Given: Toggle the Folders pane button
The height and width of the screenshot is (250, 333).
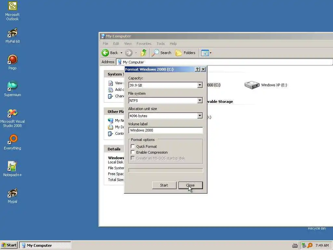Looking at the screenshot, I should click(x=185, y=53).
